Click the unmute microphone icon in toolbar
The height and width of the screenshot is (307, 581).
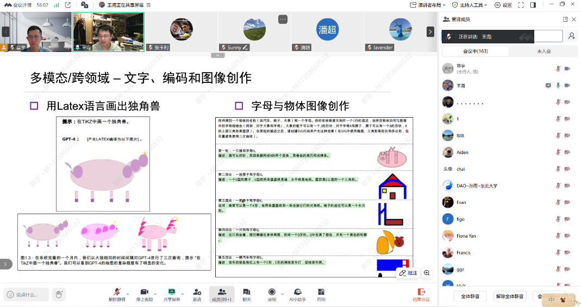117,292
